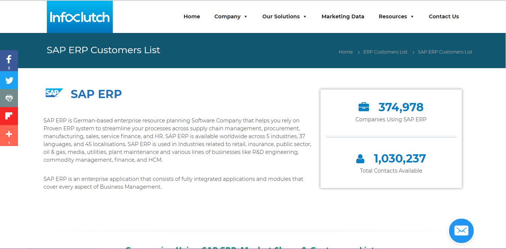Click the briefcase icon beside 374,978
Image resolution: width=506 pixels, height=249 pixels.
click(x=364, y=107)
